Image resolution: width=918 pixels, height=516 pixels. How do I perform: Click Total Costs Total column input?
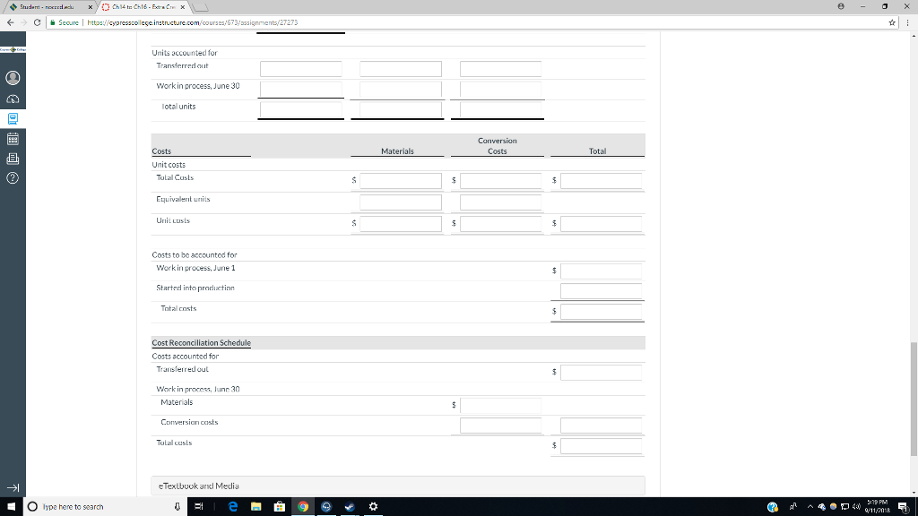pos(601,180)
